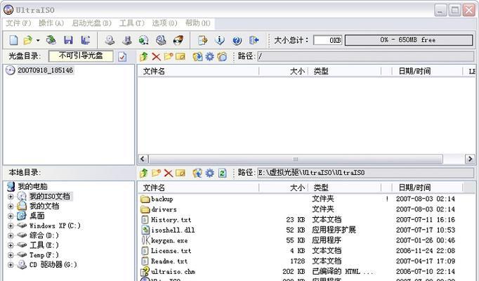Image resolution: width=479 pixels, height=281 pixels.
Task: Expand the CD 驱动器 (G:) node
Action: tap(11, 265)
